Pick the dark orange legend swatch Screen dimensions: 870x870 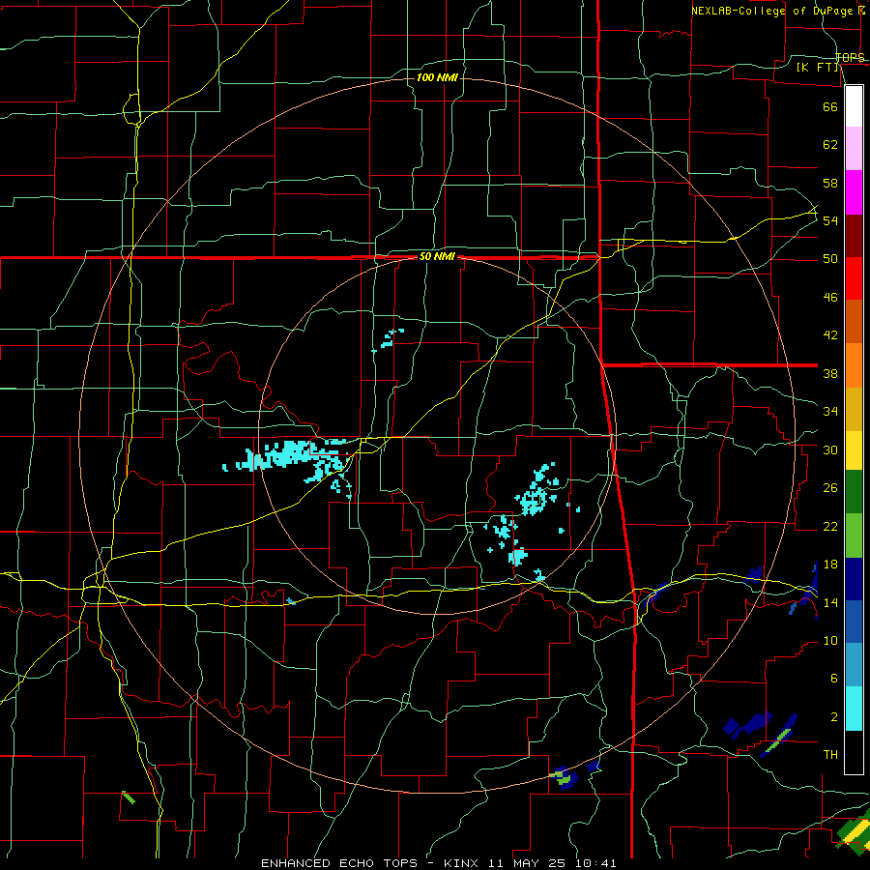click(854, 322)
